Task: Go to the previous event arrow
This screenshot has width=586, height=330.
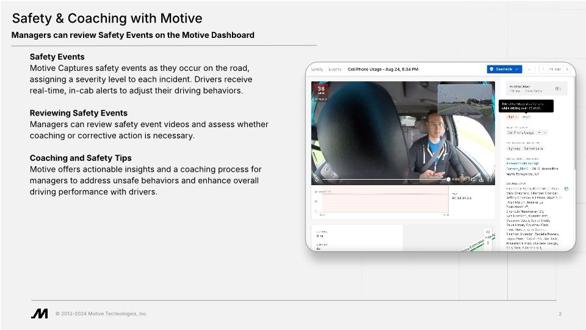Action: tap(544, 69)
